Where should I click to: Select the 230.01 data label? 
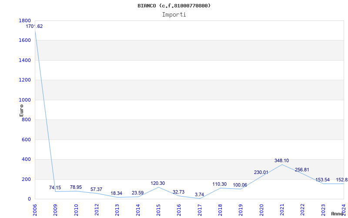(x=261, y=172)
